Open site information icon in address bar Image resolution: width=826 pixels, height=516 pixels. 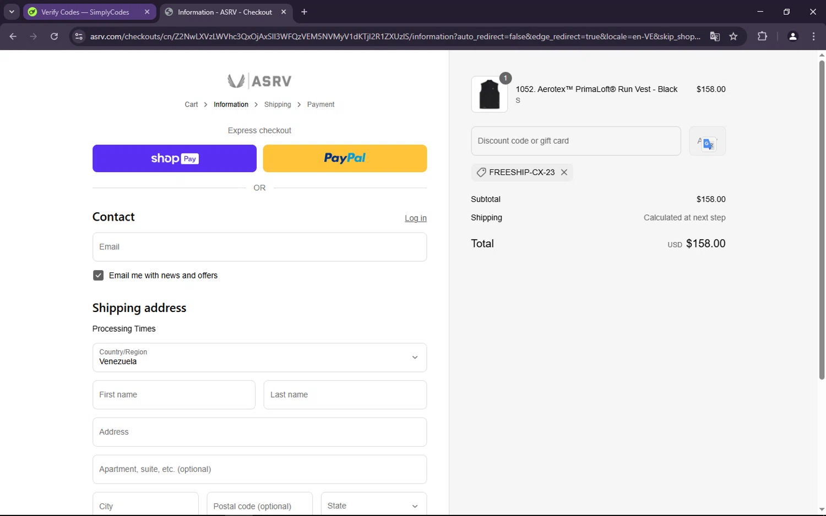[x=79, y=36]
